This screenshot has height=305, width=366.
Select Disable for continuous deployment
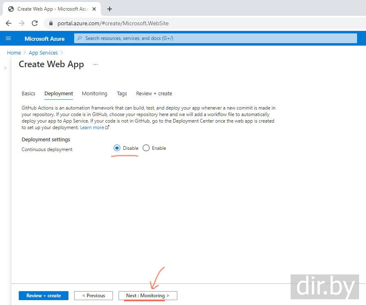point(117,148)
